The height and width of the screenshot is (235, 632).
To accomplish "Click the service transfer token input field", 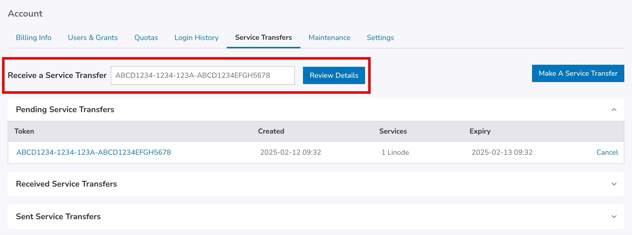I will click(x=202, y=75).
